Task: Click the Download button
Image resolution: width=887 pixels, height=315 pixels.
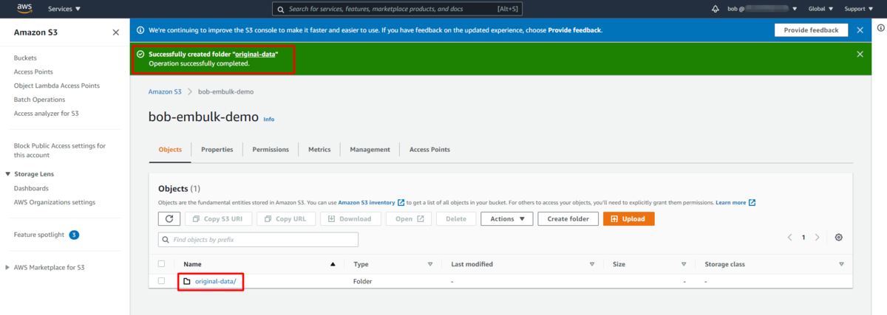Action: coord(350,219)
